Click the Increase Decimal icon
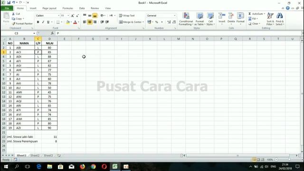Viewport: 304px width, 171px height. (169, 22)
